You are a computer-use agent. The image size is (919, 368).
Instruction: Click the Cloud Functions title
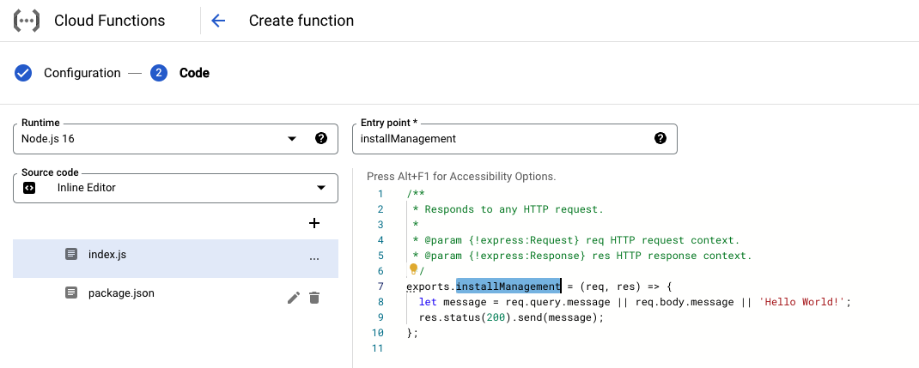coord(110,21)
